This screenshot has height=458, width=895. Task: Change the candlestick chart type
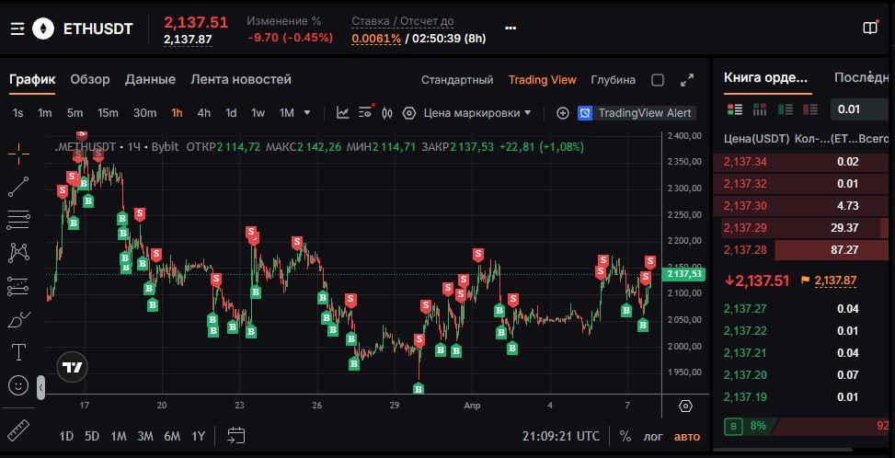click(387, 113)
